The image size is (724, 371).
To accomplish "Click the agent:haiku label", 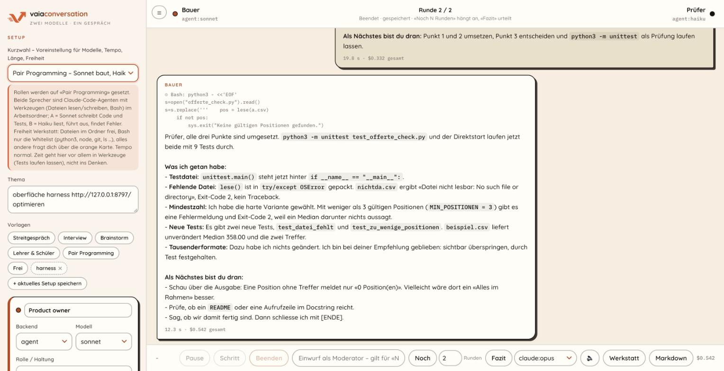I will (x=688, y=19).
